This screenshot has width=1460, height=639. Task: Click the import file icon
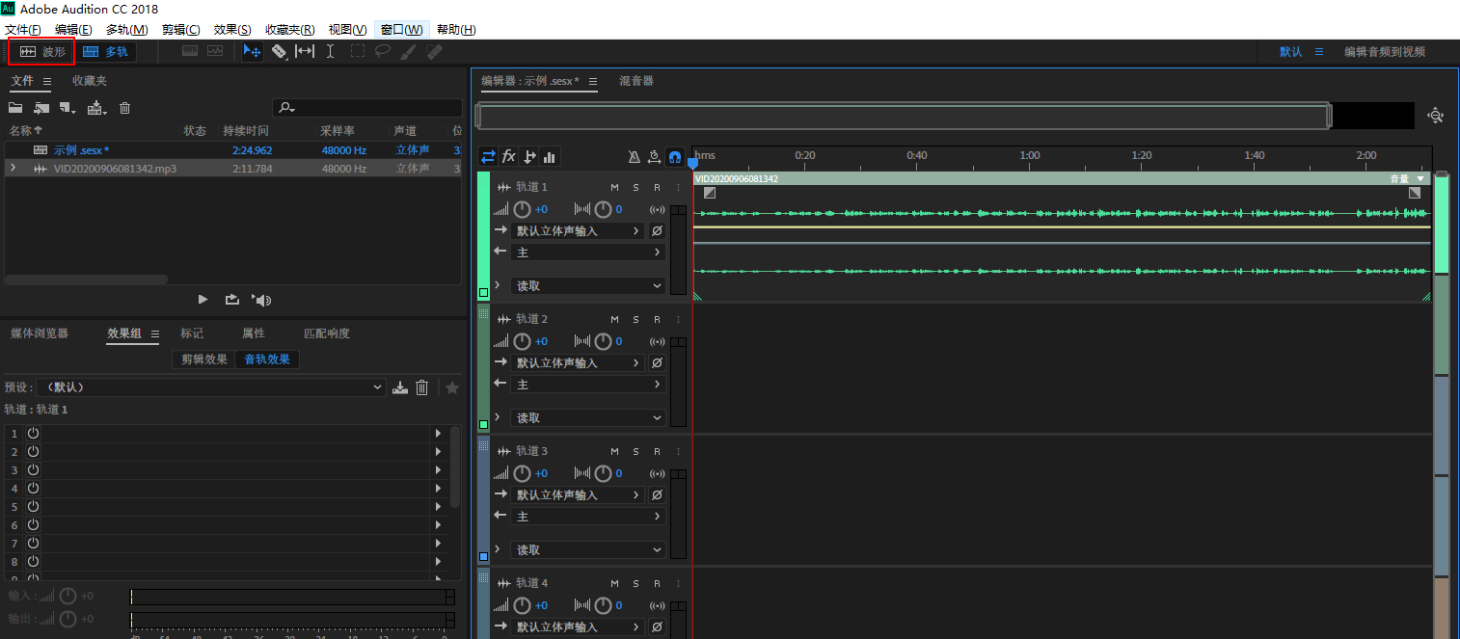tap(41, 108)
